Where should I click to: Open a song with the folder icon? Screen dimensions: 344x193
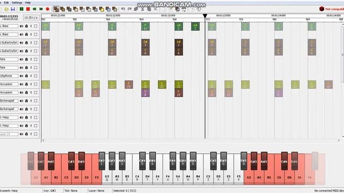6,9
